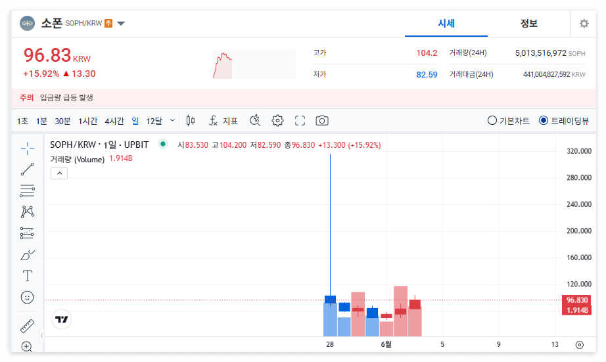Click the lightning-magnifier chart icon
Viewport: 606px width, 362px height.
(x=255, y=121)
